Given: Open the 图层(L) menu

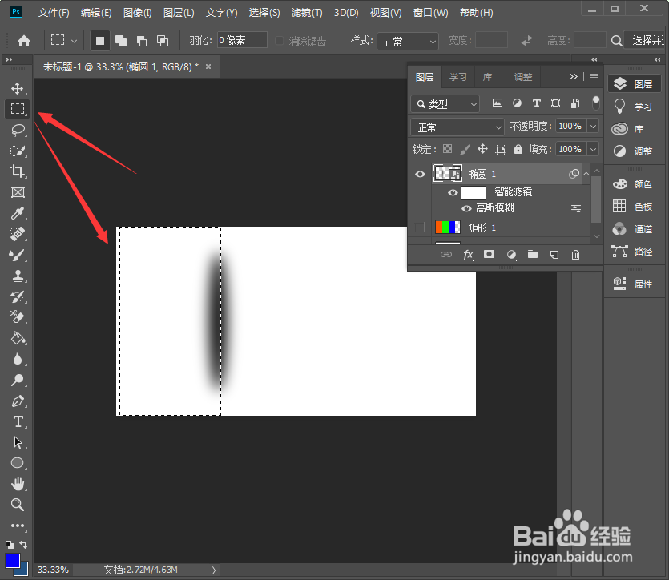Looking at the screenshot, I should tap(179, 13).
